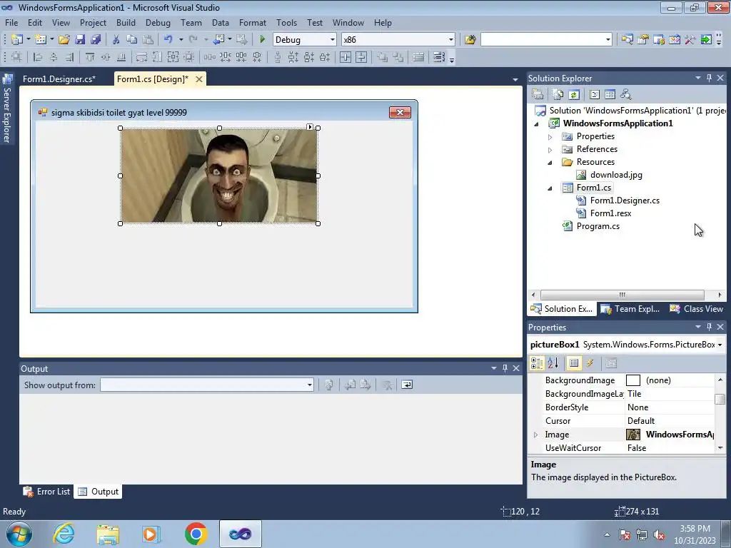This screenshot has height=548, width=731.
Task: Click the View Class Diagram icon
Action: 625,95
